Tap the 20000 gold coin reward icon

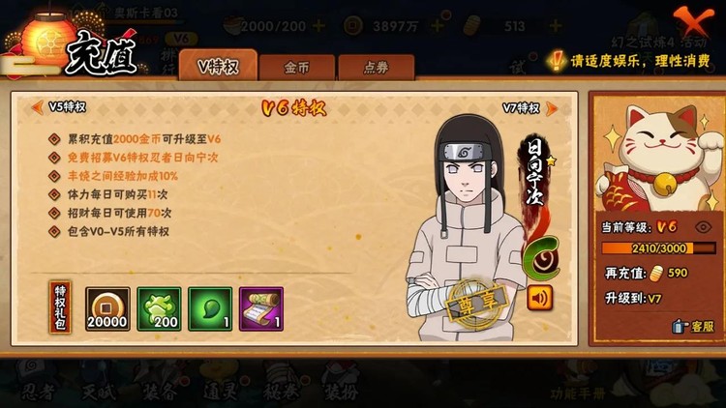click(x=107, y=308)
